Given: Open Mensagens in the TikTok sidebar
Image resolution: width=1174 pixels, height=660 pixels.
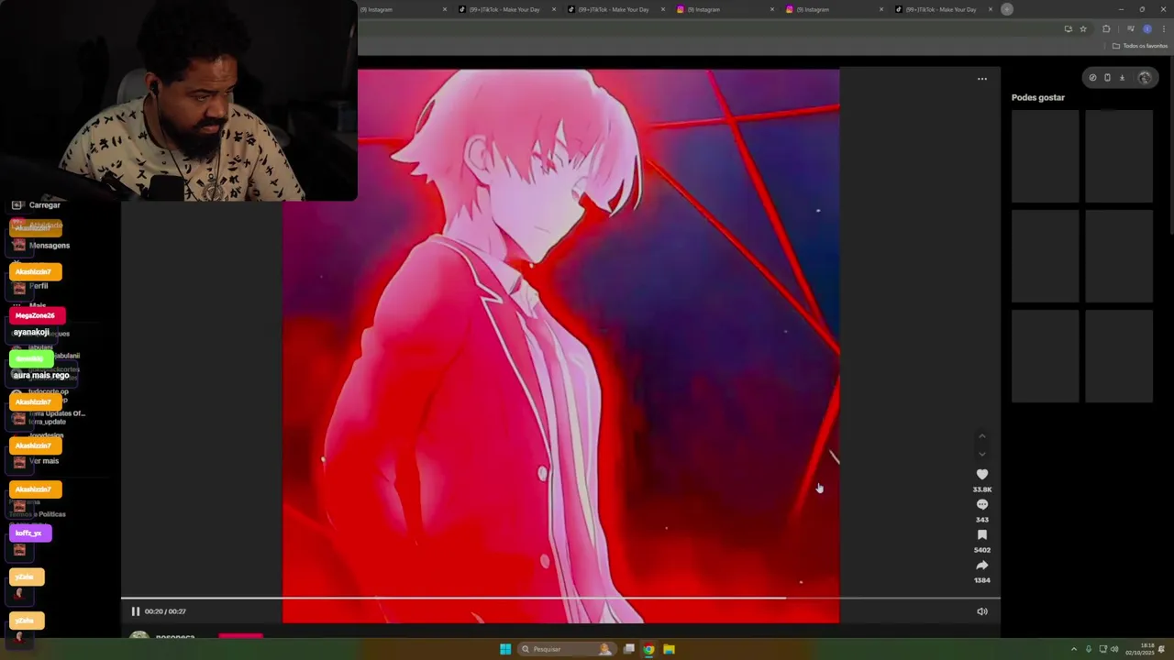Looking at the screenshot, I should point(50,246).
